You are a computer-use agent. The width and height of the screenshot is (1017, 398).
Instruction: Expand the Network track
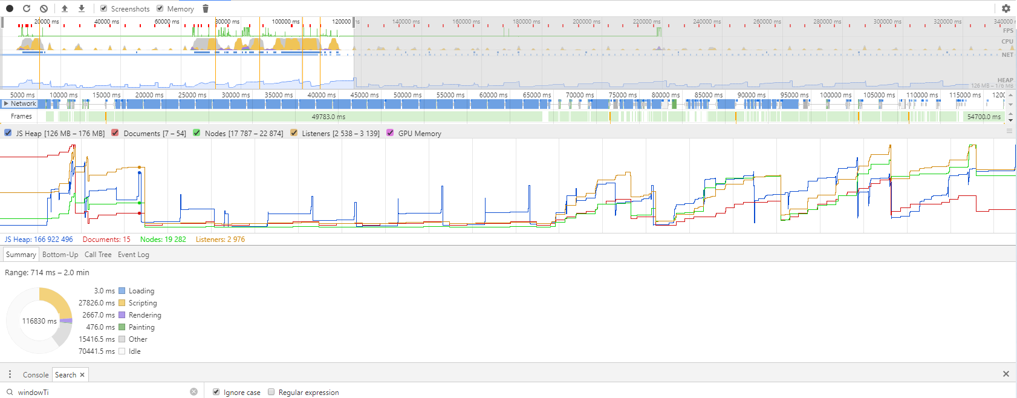point(6,103)
